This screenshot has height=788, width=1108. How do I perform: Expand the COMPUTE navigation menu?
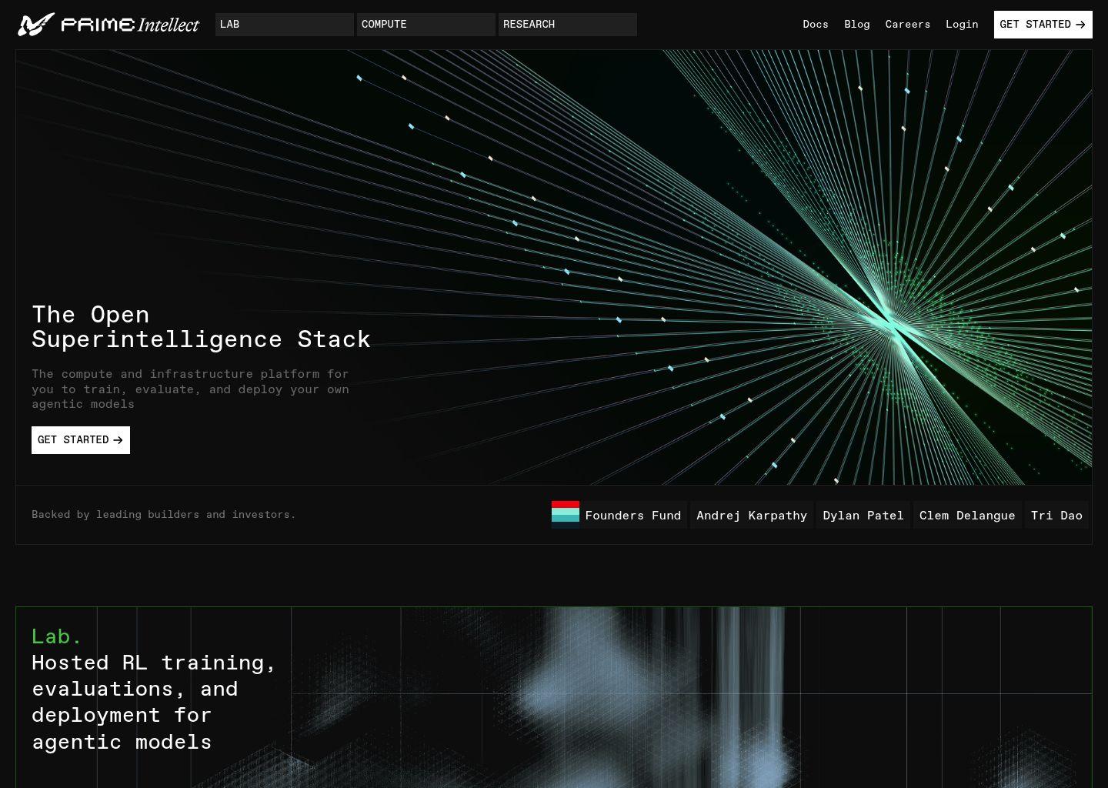coord(426,25)
